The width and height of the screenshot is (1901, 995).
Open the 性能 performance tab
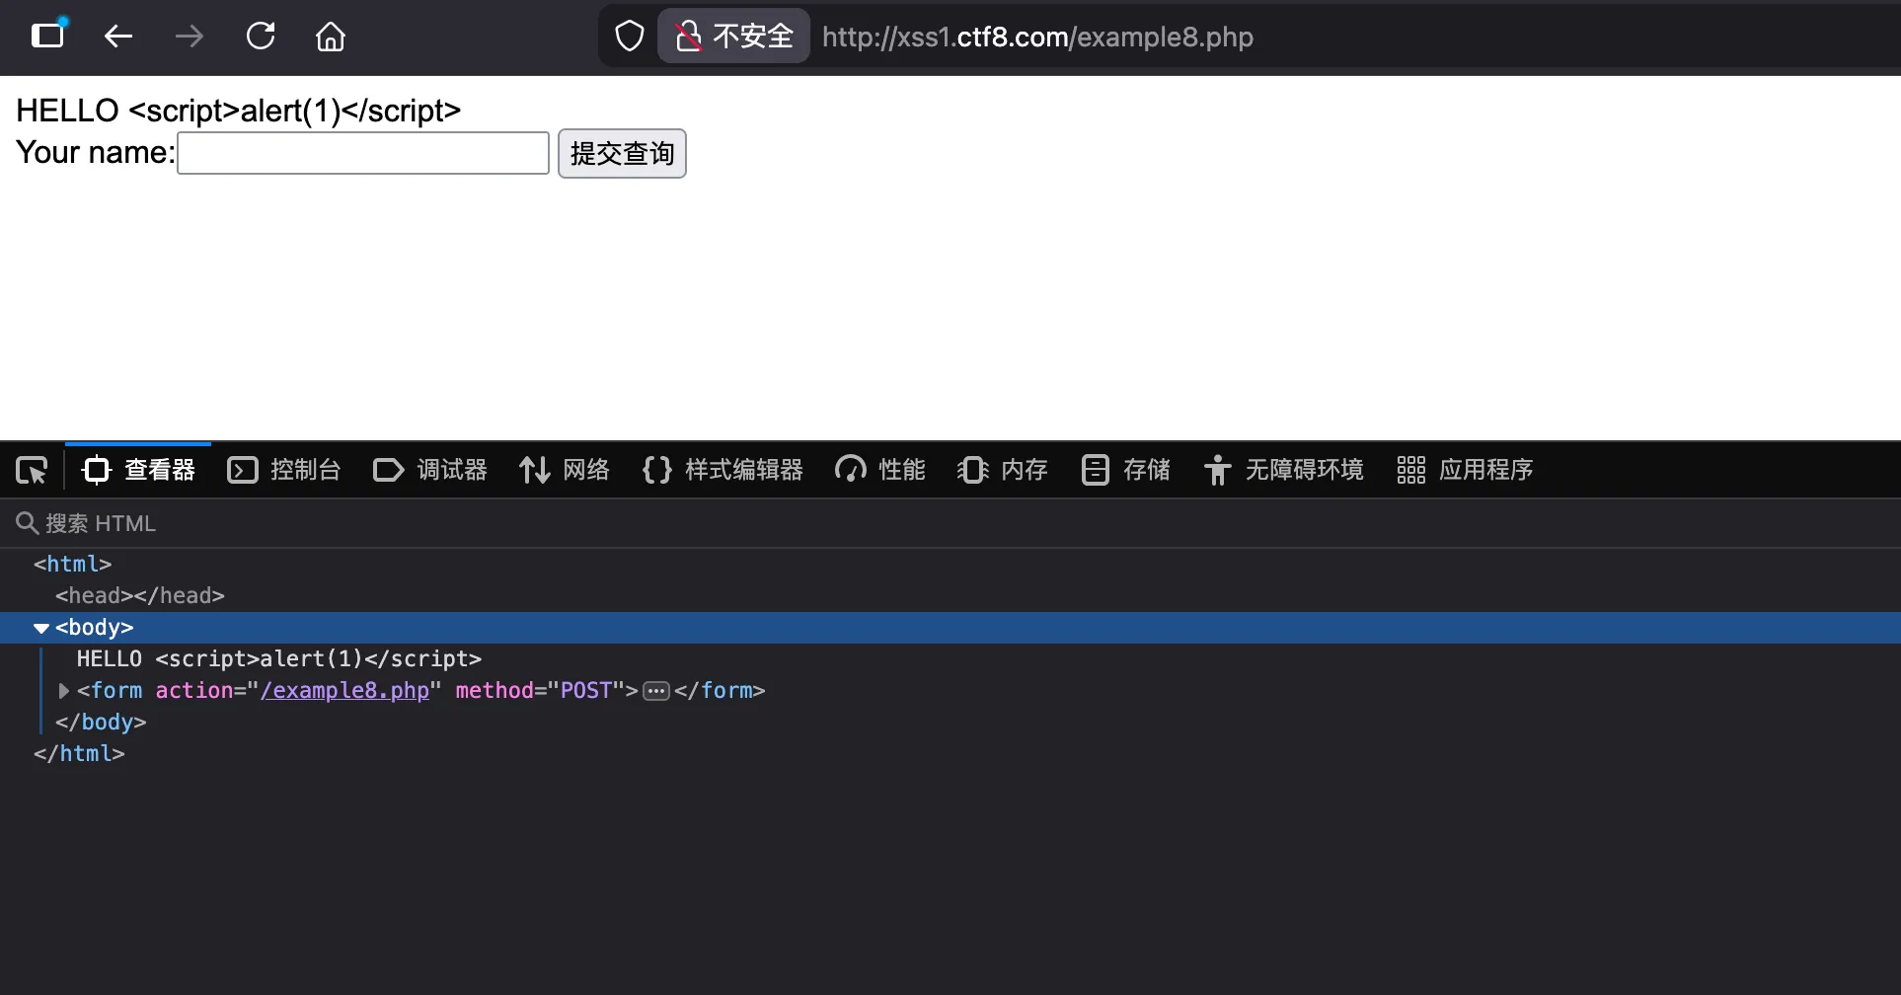[880, 470]
